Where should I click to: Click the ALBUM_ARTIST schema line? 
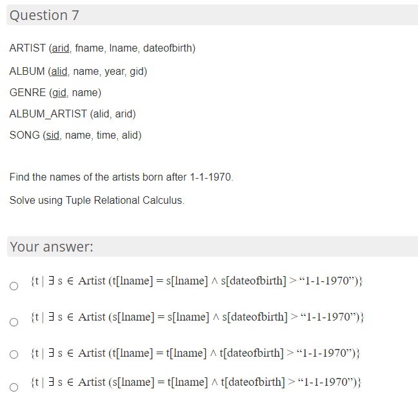[x=72, y=114]
